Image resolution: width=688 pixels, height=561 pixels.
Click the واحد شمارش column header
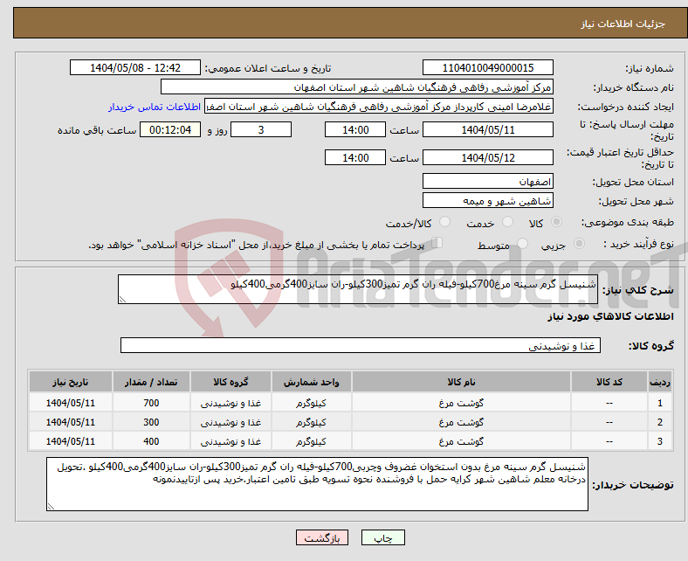311,382
